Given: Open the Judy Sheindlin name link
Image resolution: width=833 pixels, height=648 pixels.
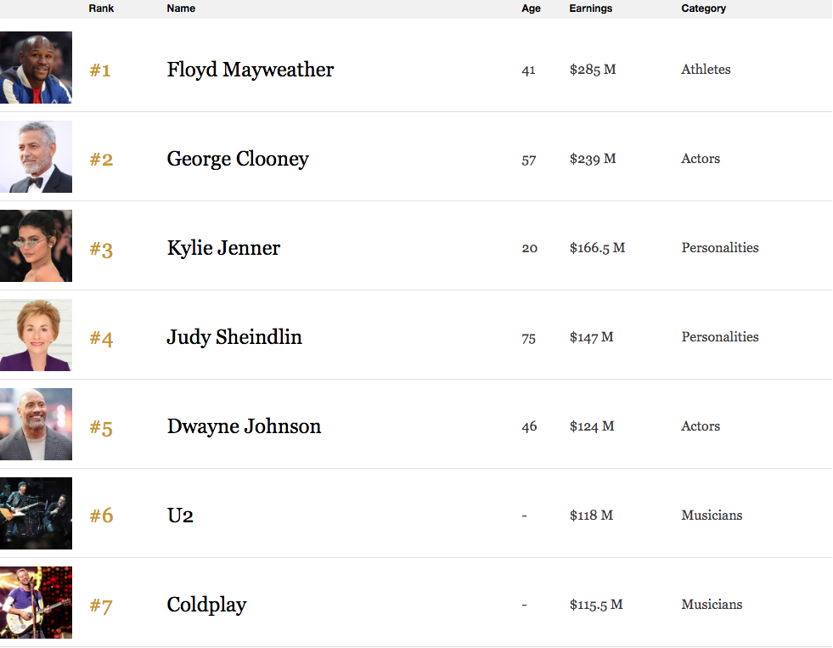Looking at the screenshot, I should (234, 337).
